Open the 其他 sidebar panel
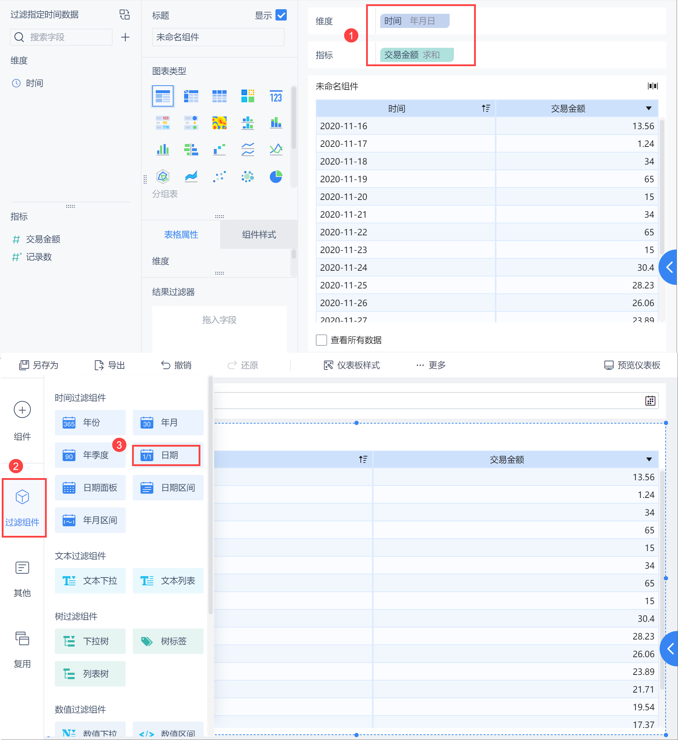 pyautogui.click(x=22, y=579)
